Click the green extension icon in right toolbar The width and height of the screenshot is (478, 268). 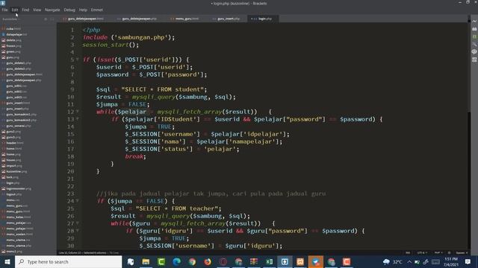[x=474, y=36]
